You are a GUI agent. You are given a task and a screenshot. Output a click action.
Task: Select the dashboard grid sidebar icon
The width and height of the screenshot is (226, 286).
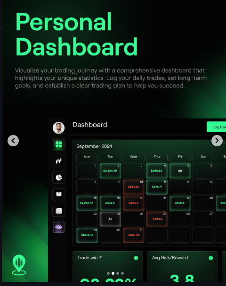[58, 144]
